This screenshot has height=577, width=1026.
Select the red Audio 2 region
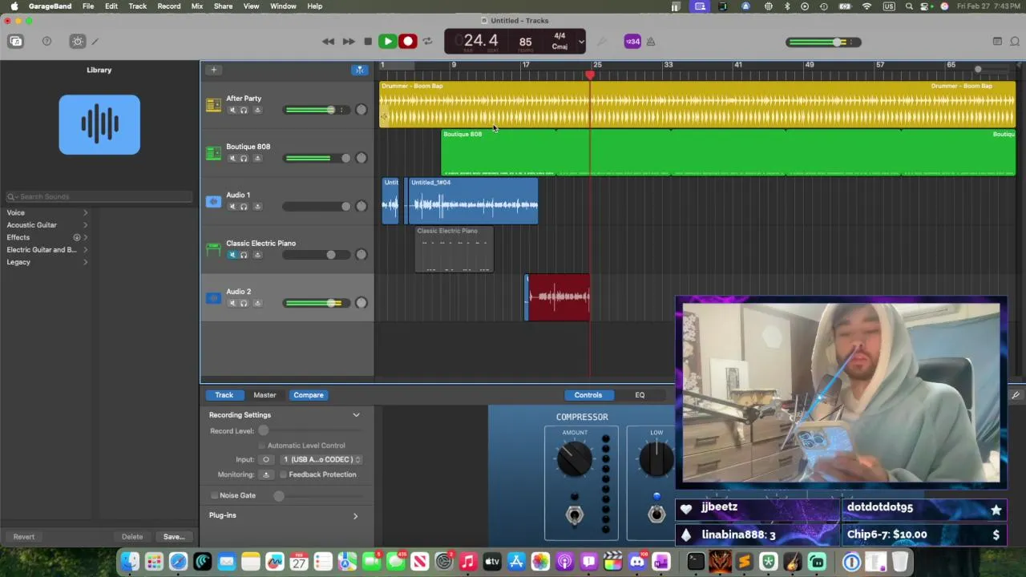558,297
